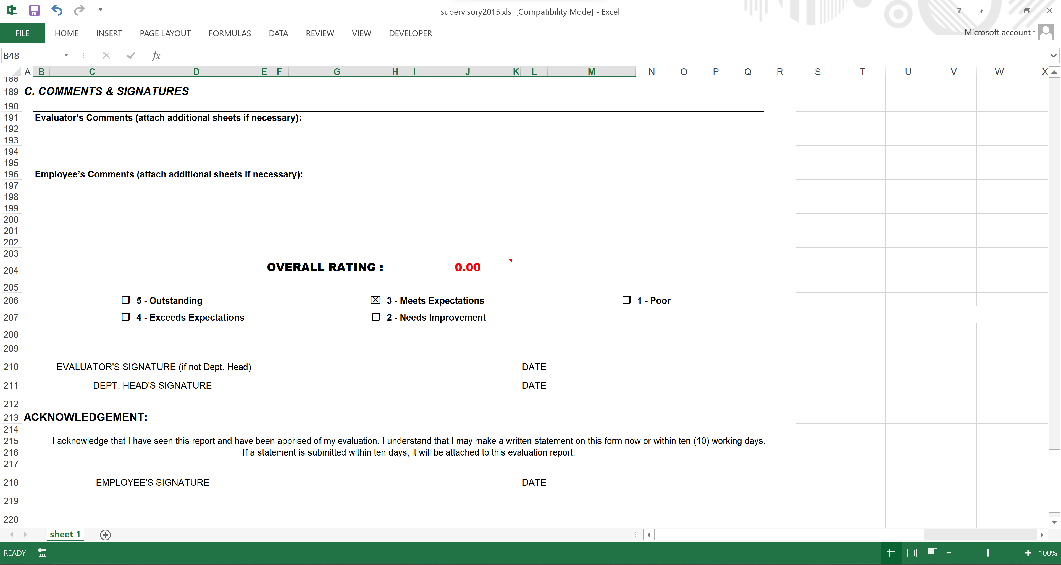Open the FORMULAS ribbon tab
Screen dimensions: 1061x565
coord(229,33)
